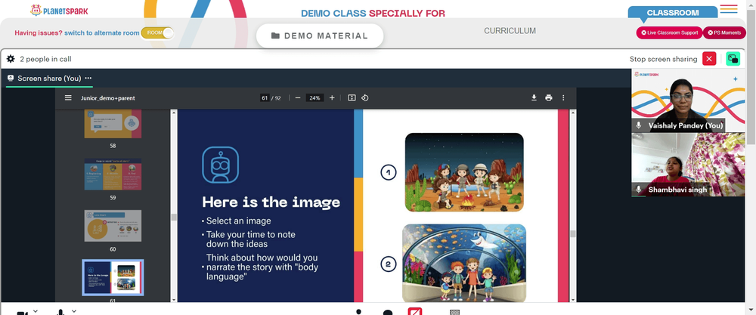Click the page number field showing 61
The width and height of the screenshot is (756, 315).
[x=265, y=97]
